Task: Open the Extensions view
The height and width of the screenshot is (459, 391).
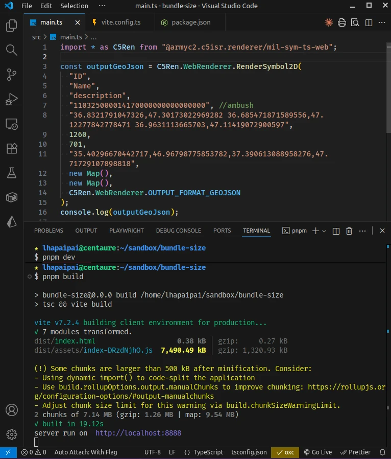Action: (12, 148)
